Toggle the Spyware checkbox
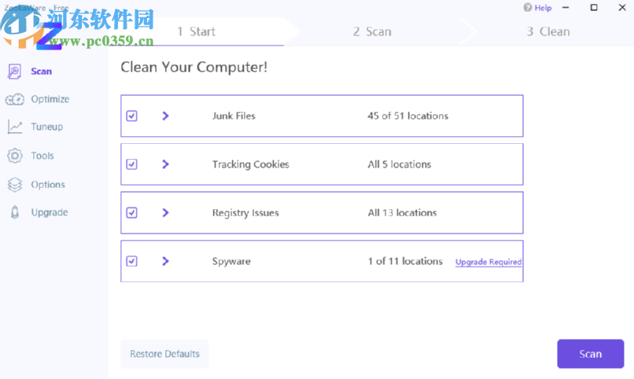This screenshot has height=379, width=634. [132, 261]
